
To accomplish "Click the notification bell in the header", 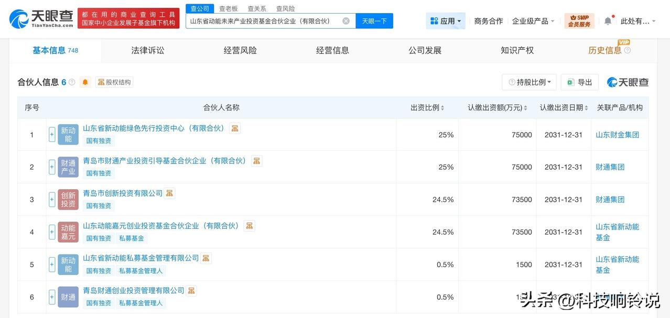I will 608,21.
